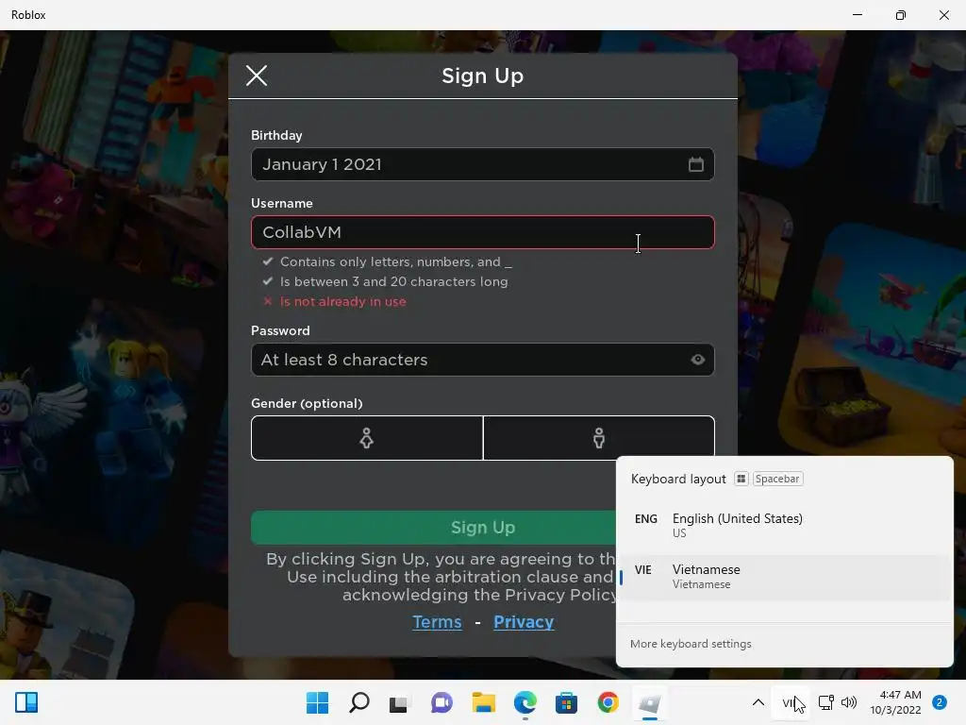Screen dimensions: 966x725
Task: Open Google Chrome from taskbar
Action: point(608,702)
